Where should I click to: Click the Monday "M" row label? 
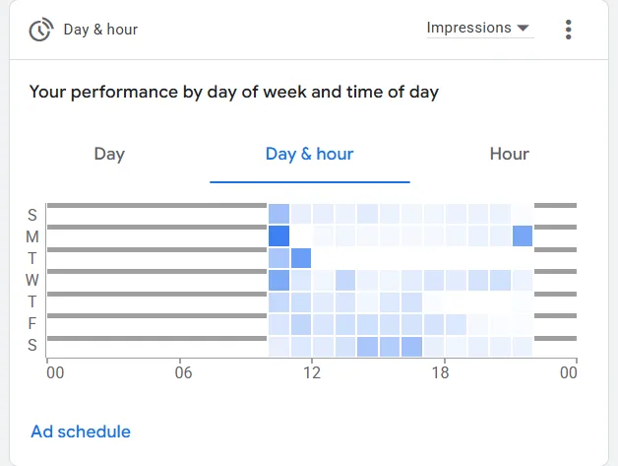32,236
